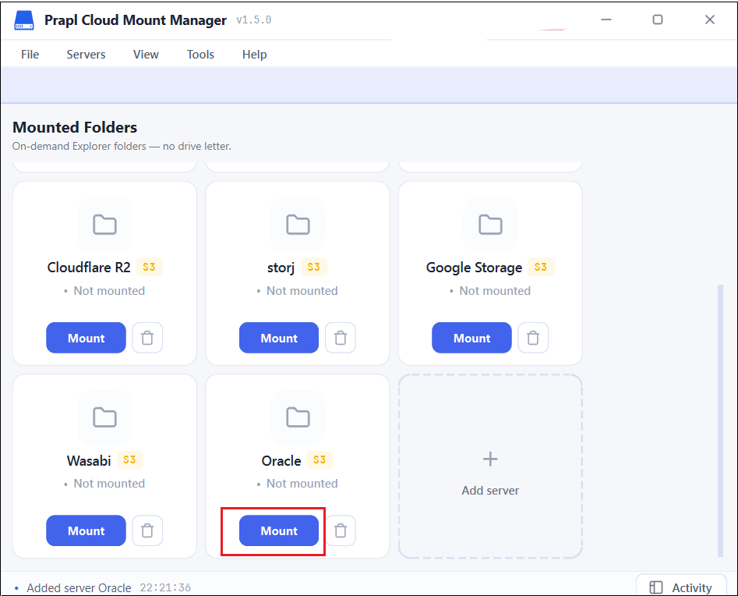
Task: Click the Activity panel icon
Action: tap(655, 587)
